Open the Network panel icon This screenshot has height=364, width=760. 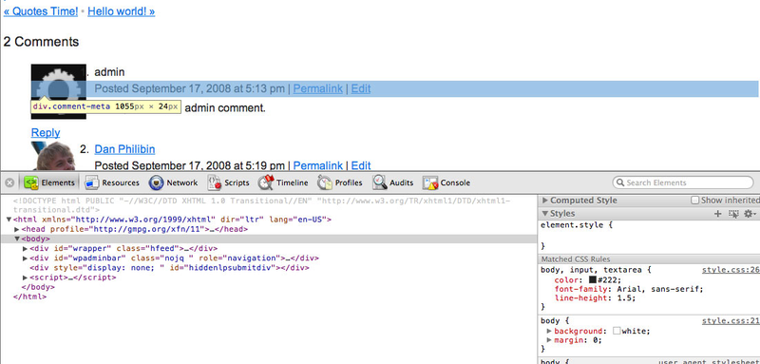pyautogui.click(x=156, y=182)
